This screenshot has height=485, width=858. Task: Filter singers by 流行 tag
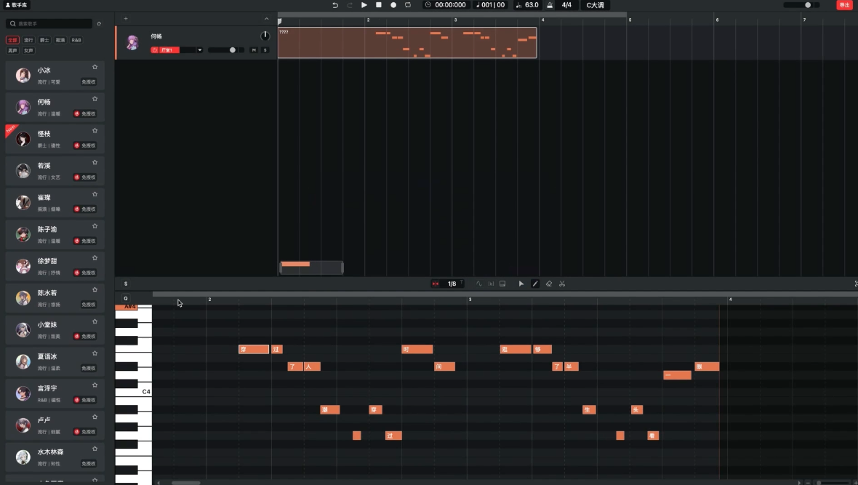pos(28,41)
